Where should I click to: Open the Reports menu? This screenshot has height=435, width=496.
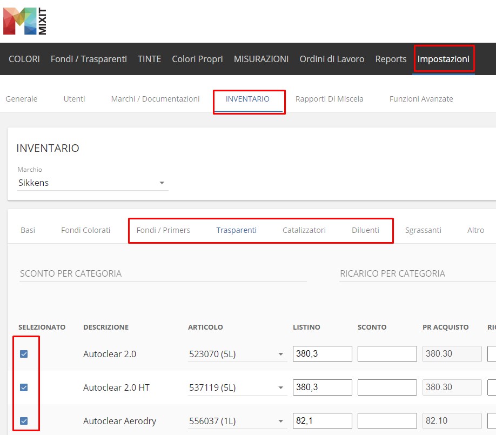coord(391,59)
